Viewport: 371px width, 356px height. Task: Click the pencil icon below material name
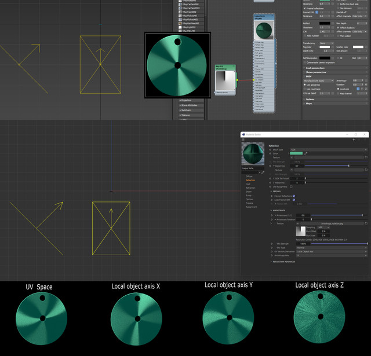pyautogui.click(x=263, y=173)
